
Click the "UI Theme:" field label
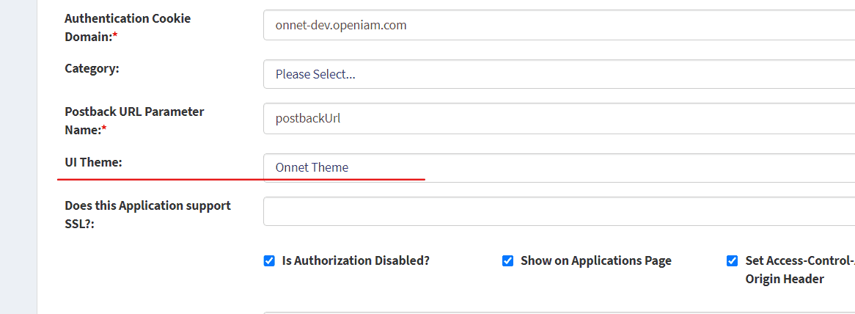(x=93, y=161)
